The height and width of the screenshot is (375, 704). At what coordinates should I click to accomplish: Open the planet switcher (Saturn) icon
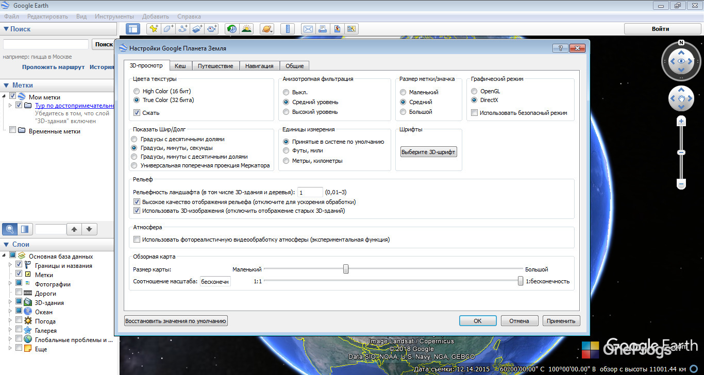coord(267,29)
